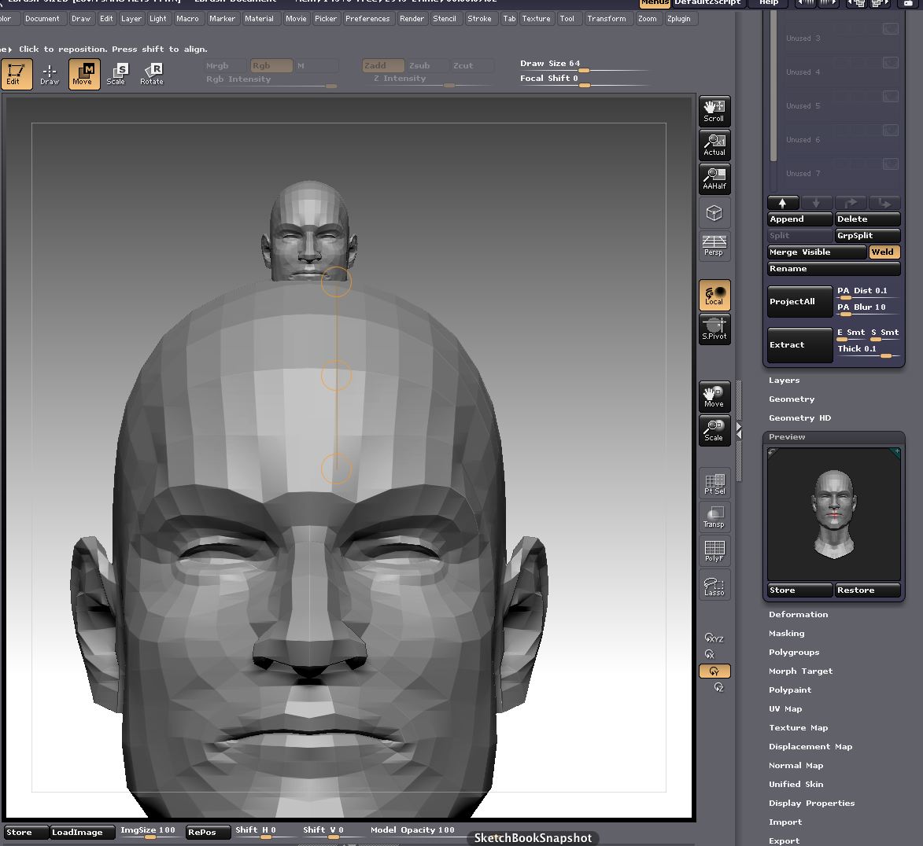Open the Morph Target panel
The height and width of the screenshot is (846, 923).
[801, 671]
